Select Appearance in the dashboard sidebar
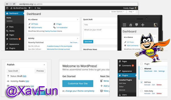Image resolution: width=171 pixels, height=100 pixels. [x=14, y=44]
